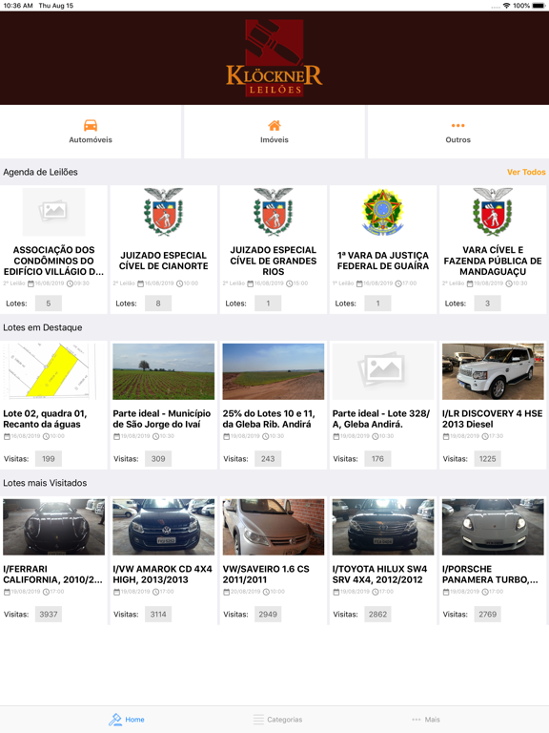The width and height of the screenshot is (549, 733).
Task: Switch to the Home tab label
Action: pos(134,720)
